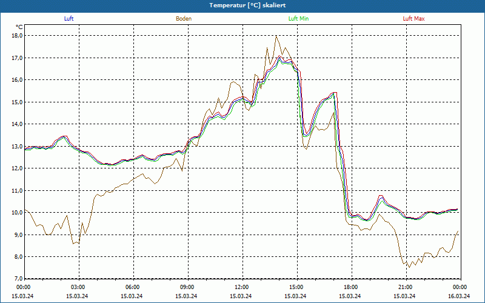Screen dimensions: 485x303
Task: Click the blue 'Luft' legend label
Action: (69, 19)
